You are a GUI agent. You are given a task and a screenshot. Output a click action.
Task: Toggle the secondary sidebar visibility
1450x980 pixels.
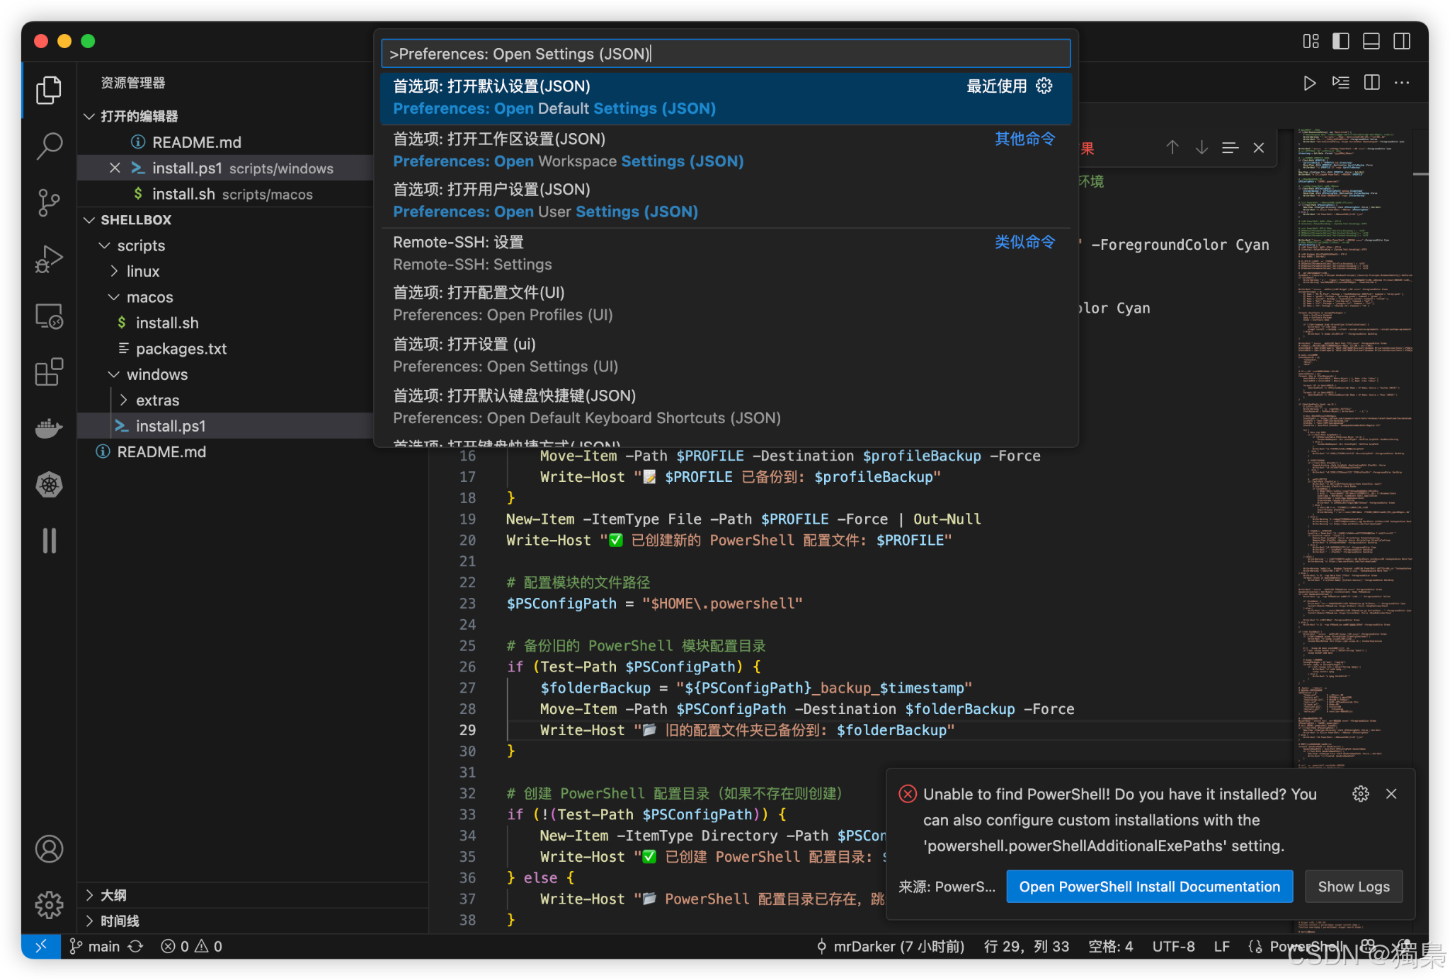(1402, 41)
